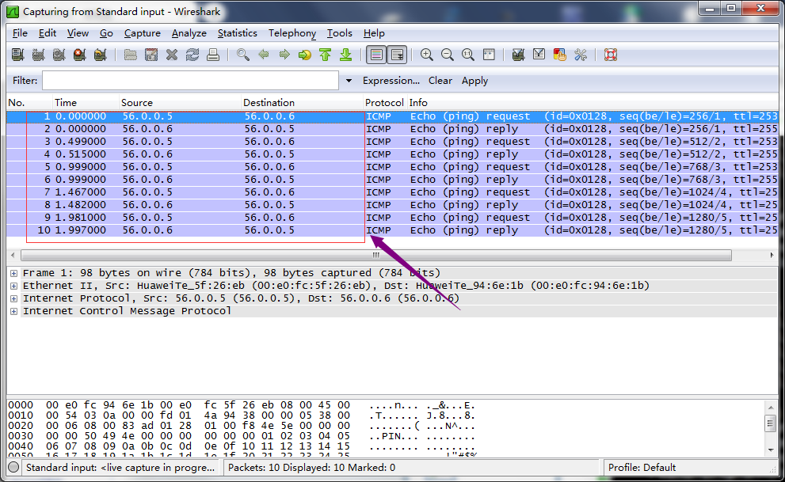785x482 pixels.
Task: Expand the Frame 1 details
Action: 14,273
